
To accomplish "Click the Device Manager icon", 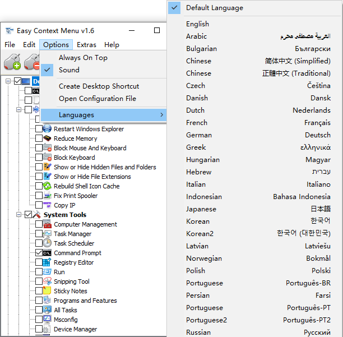I will (47, 329).
